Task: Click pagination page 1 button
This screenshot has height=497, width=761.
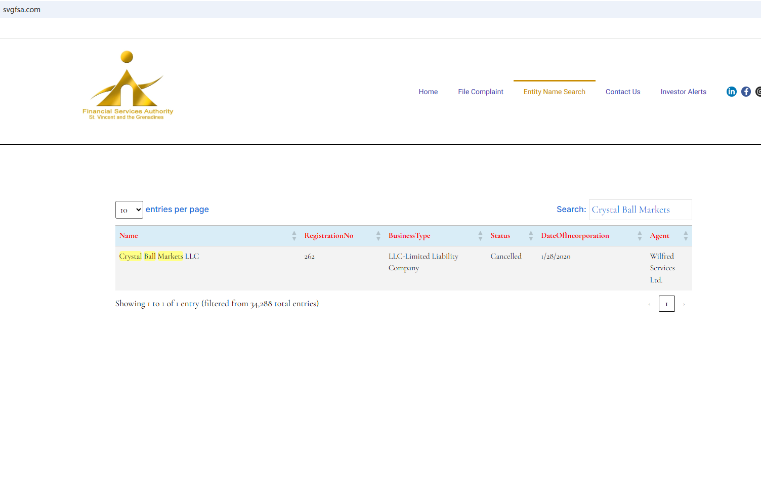Action: [x=666, y=304]
